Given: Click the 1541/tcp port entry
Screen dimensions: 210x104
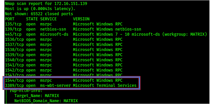Looking at the screenshot, I should (14, 65).
